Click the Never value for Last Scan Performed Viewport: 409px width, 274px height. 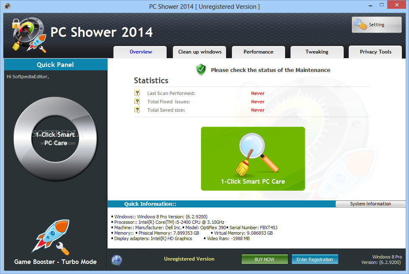coord(258,93)
